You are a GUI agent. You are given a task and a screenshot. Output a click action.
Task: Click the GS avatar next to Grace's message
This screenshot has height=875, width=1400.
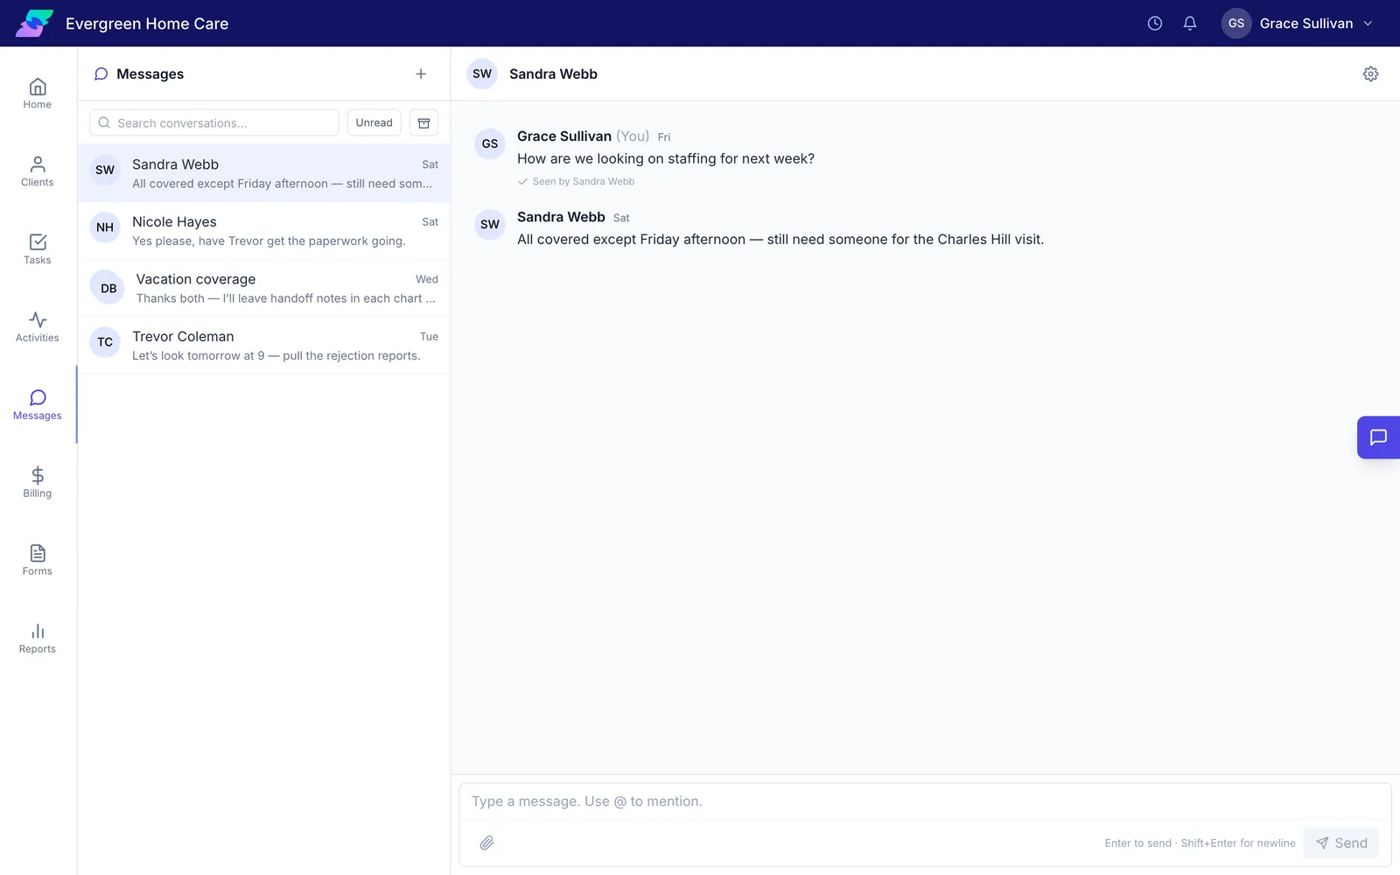pos(490,143)
